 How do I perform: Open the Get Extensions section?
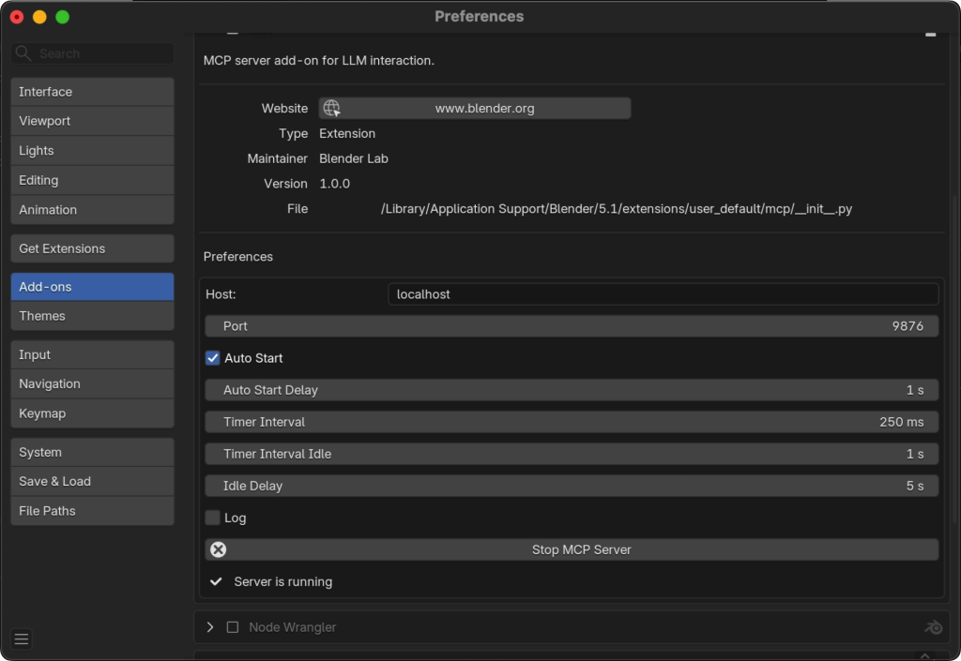point(93,248)
